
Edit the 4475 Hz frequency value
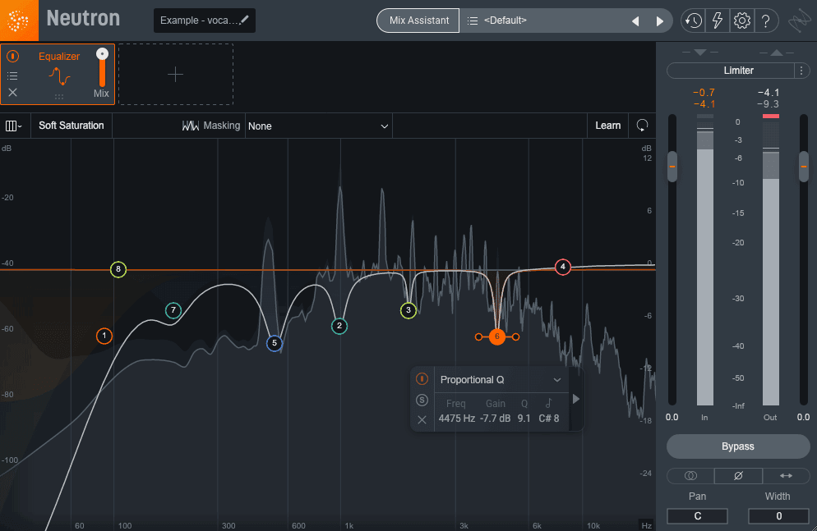(456, 418)
